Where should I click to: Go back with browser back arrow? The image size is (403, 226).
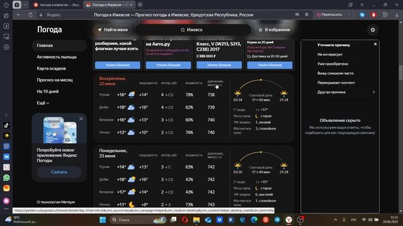pyautogui.click(x=18, y=15)
